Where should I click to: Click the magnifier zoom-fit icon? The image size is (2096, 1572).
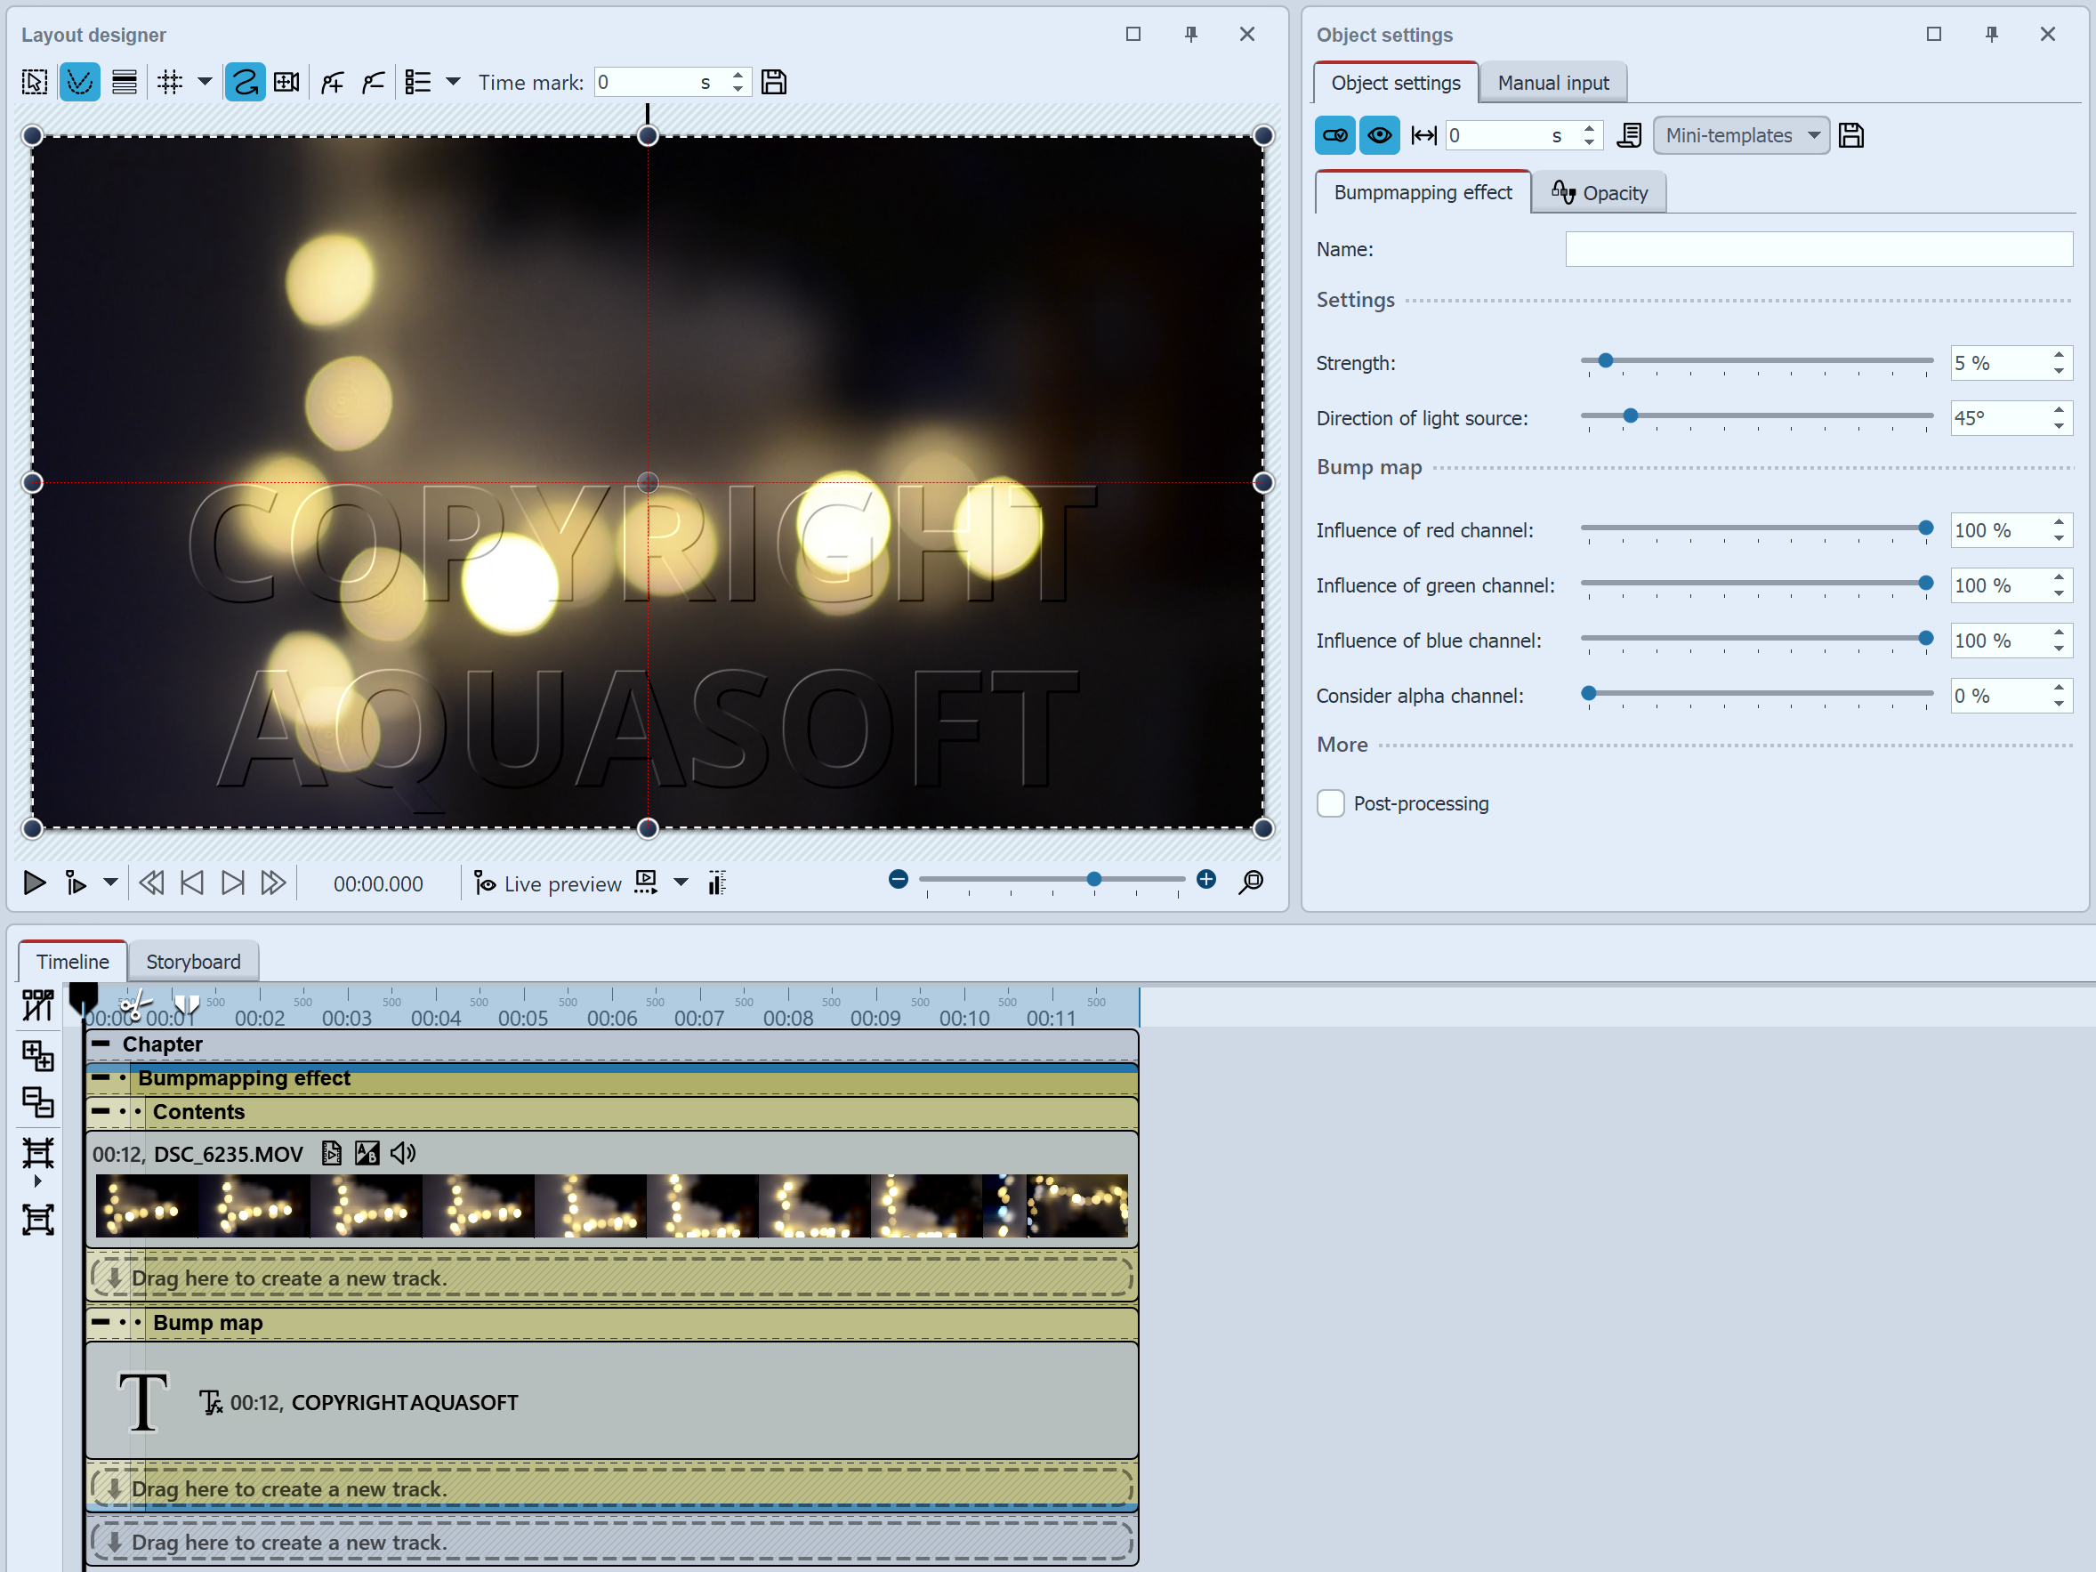[x=1251, y=883]
